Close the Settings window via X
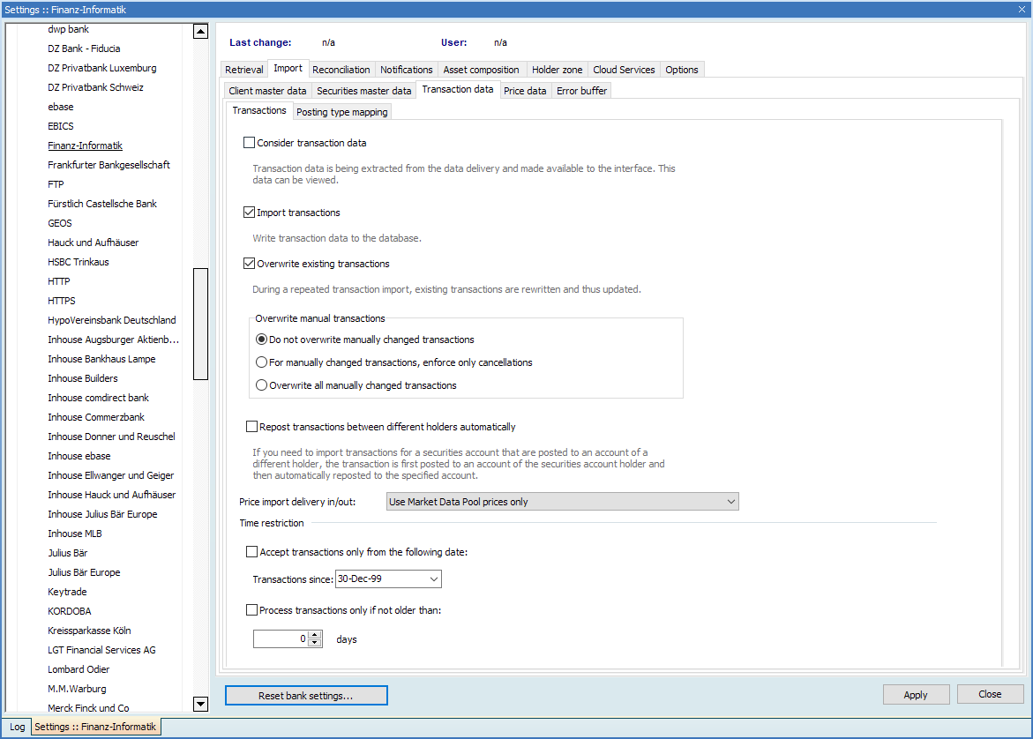This screenshot has width=1033, height=739. [1022, 8]
